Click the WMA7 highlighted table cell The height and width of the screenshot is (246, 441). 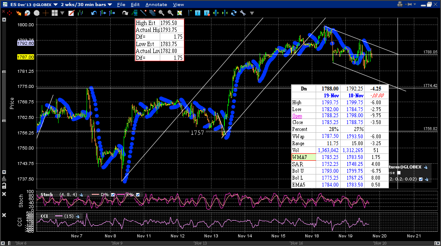point(304,157)
